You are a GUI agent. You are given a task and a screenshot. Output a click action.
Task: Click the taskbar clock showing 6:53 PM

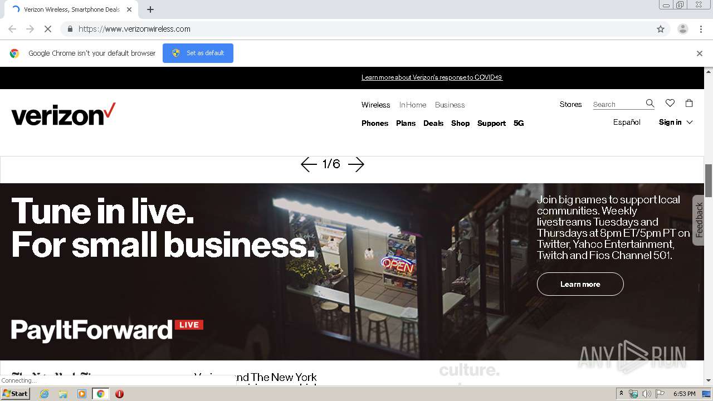click(684, 394)
